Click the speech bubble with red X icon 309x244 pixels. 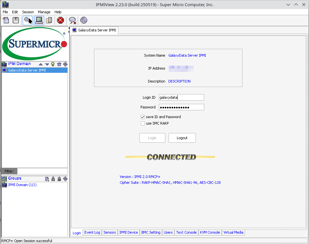click(73, 20)
